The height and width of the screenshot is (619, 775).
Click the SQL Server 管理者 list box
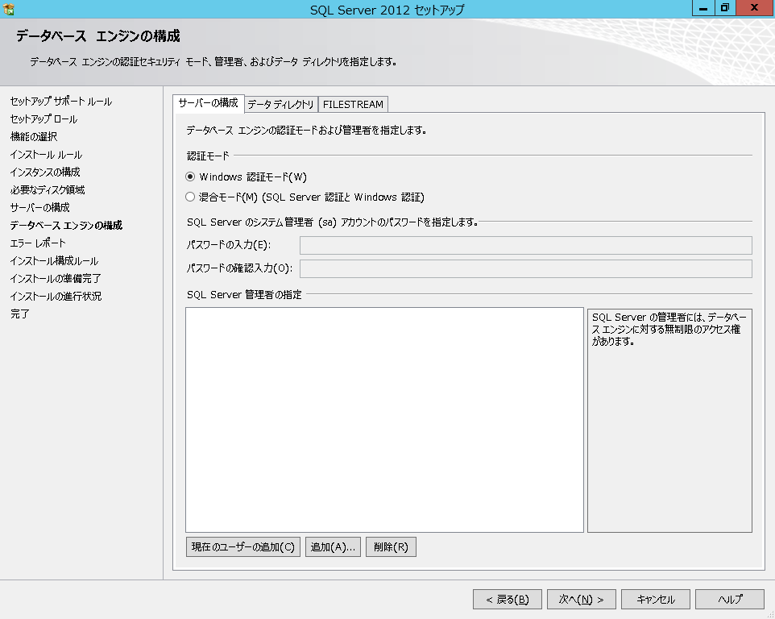click(384, 420)
